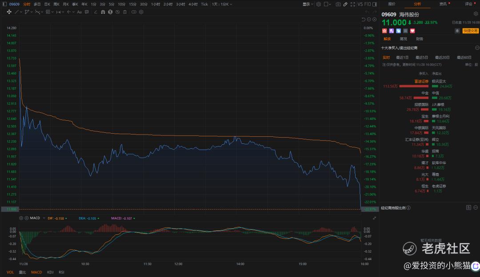480x277 pixels.
Task: Click the overlapping-circles link icon in drawing toolbar
Action: click(134, 12)
